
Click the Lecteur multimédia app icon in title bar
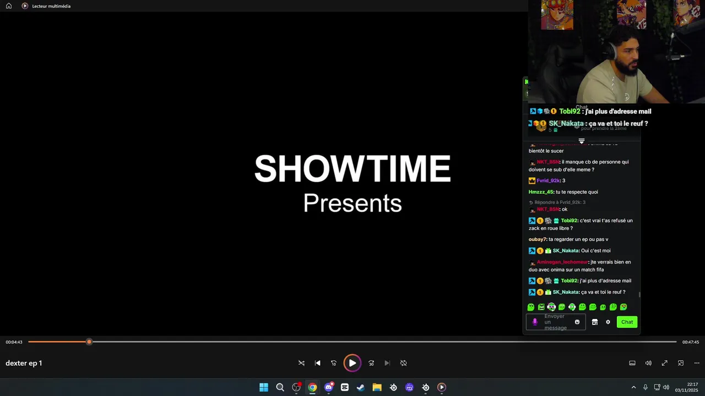click(25, 6)
